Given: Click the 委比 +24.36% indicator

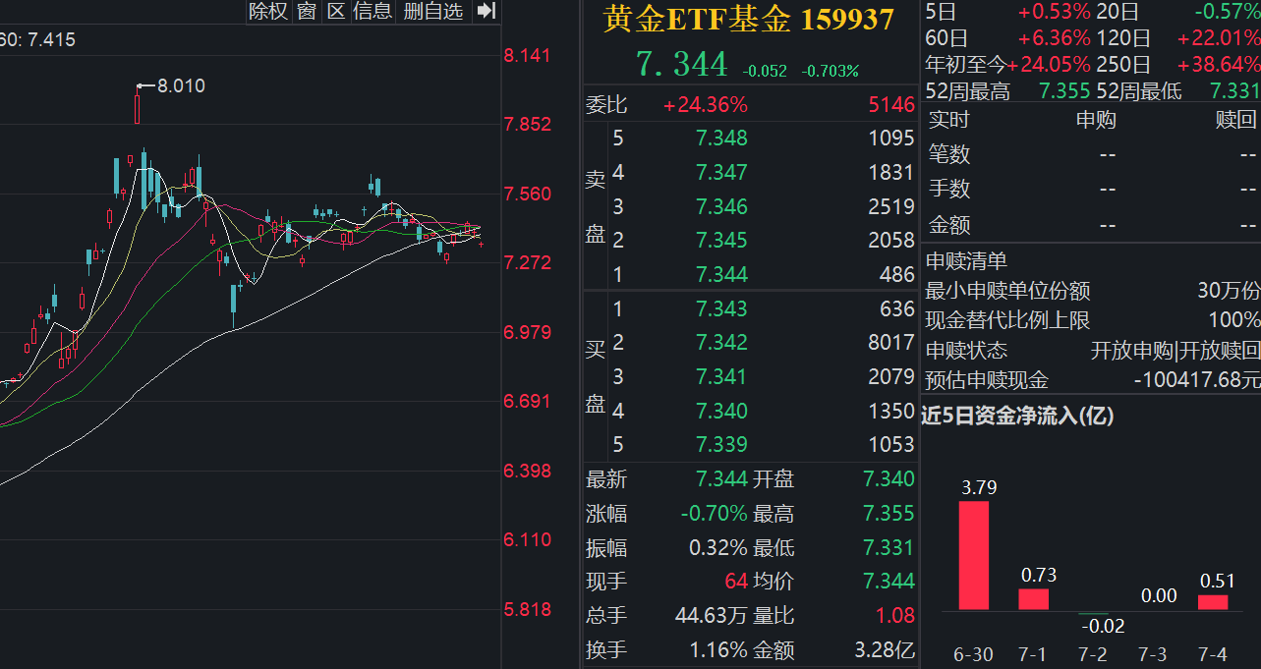Looking at the screenshot, I should [705, 103].
